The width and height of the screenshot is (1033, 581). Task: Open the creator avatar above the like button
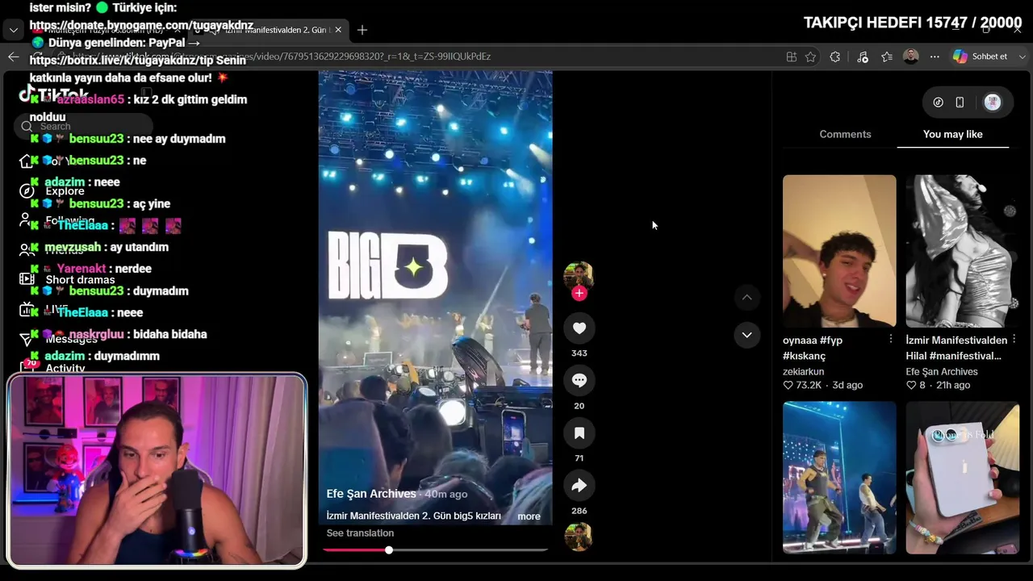pyautogui.click(x=579, y=276)
